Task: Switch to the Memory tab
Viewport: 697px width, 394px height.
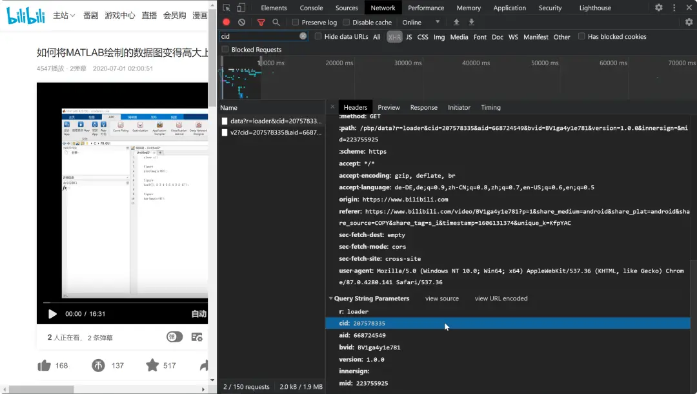Action: tap(469, 8)
